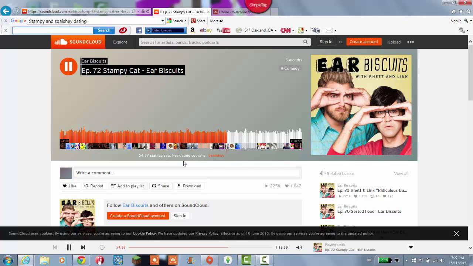Image resolution: width=473 pixels, height=266 pixels.
Task: Click the bottom player progress bar
Action: [200, 248]
